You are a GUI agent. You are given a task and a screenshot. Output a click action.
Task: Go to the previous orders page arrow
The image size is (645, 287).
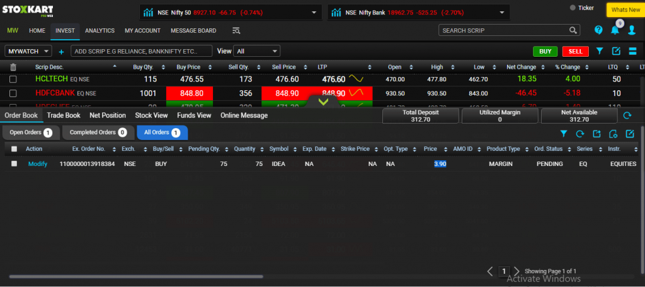490,271
